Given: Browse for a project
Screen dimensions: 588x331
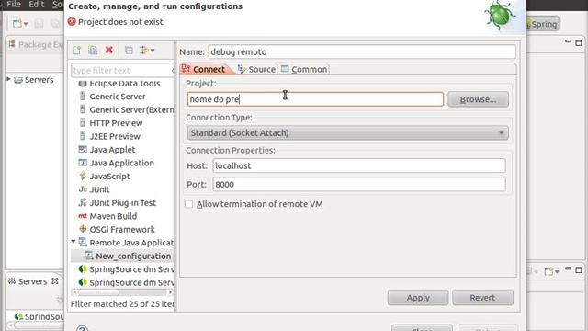Looking at the screenshot, I should click(478, 99).
